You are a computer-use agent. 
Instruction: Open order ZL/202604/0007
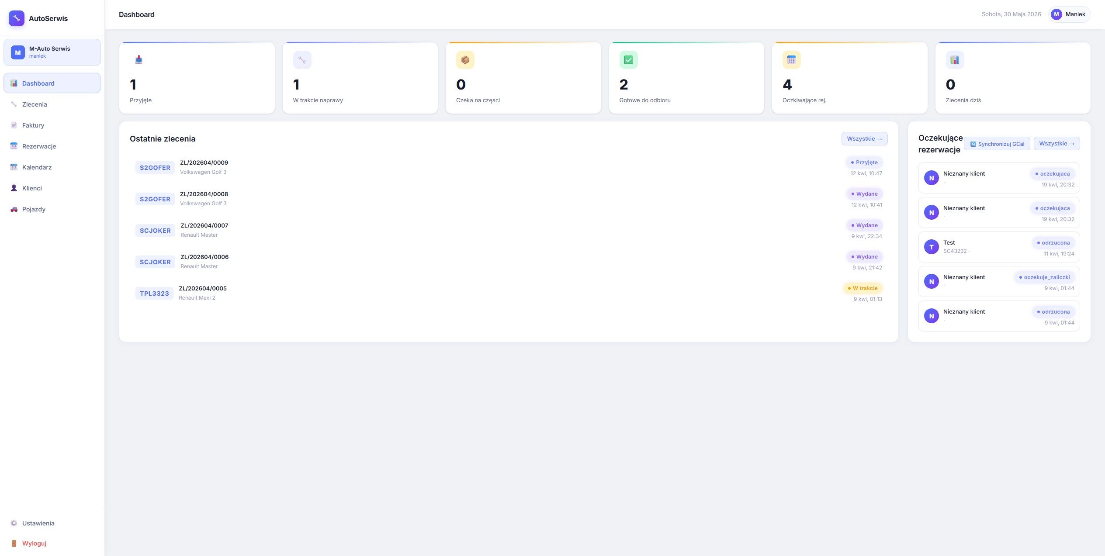pyautogui.click(x=509, y=230)
